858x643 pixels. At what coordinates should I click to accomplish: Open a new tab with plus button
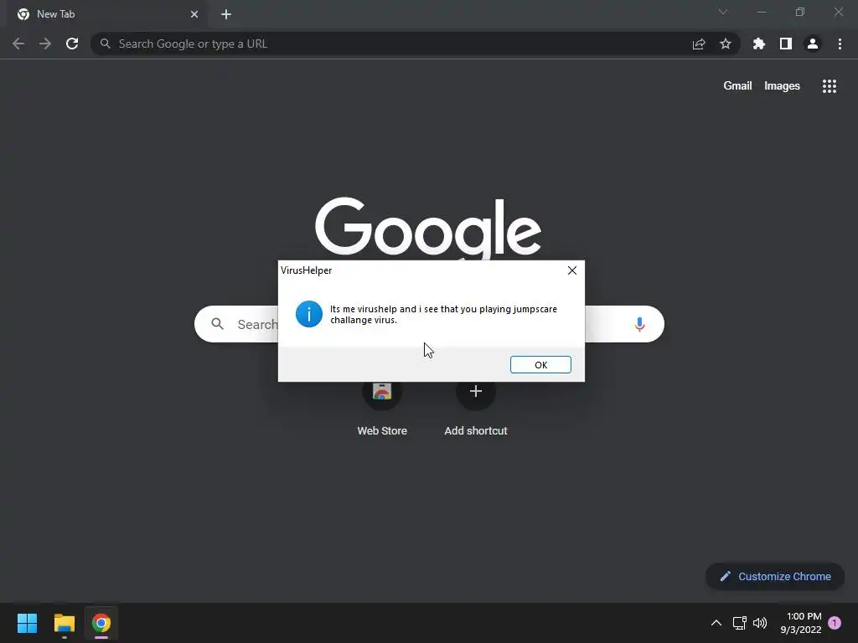(226, 14)
